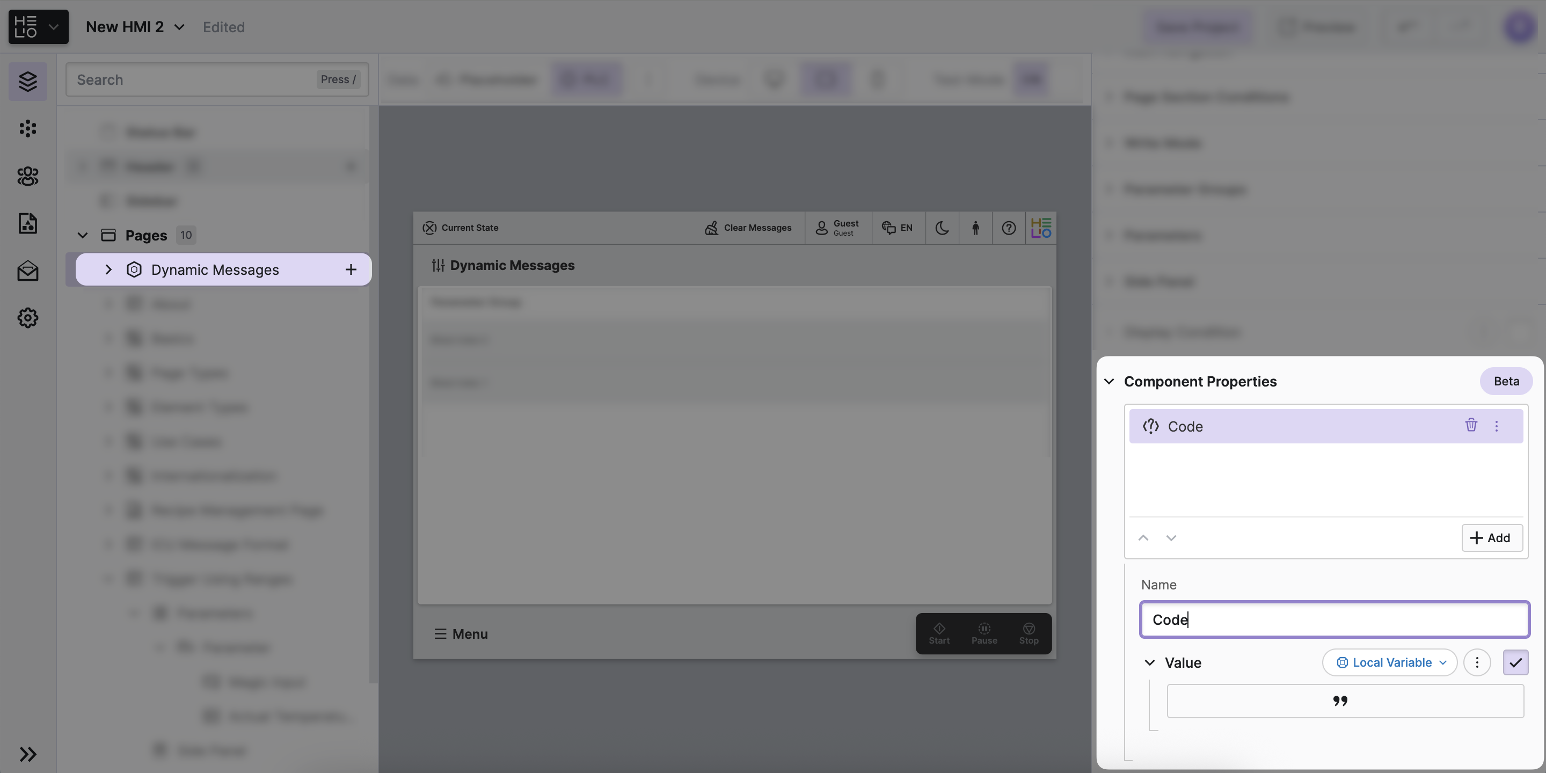The height and width of the screenshot is (773, 1546).
Task: Open the Menu hamburger in preview
Action: tap(461, 634)
